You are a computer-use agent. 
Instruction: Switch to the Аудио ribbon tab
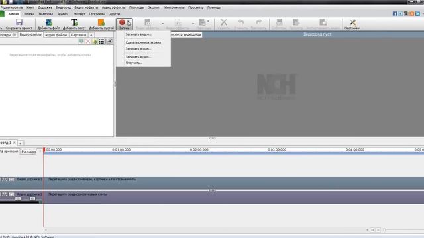pos(63,14)
